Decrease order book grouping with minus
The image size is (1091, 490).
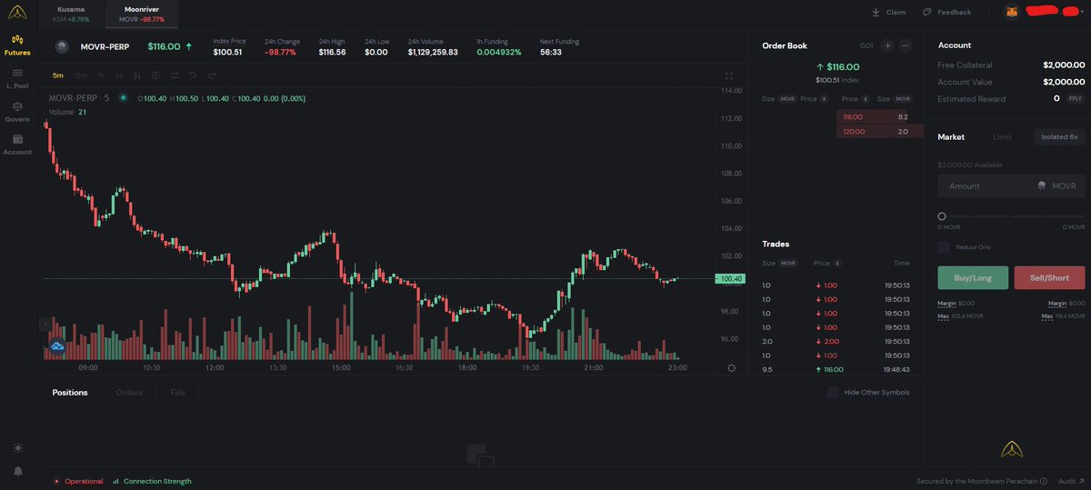(906, 45)
